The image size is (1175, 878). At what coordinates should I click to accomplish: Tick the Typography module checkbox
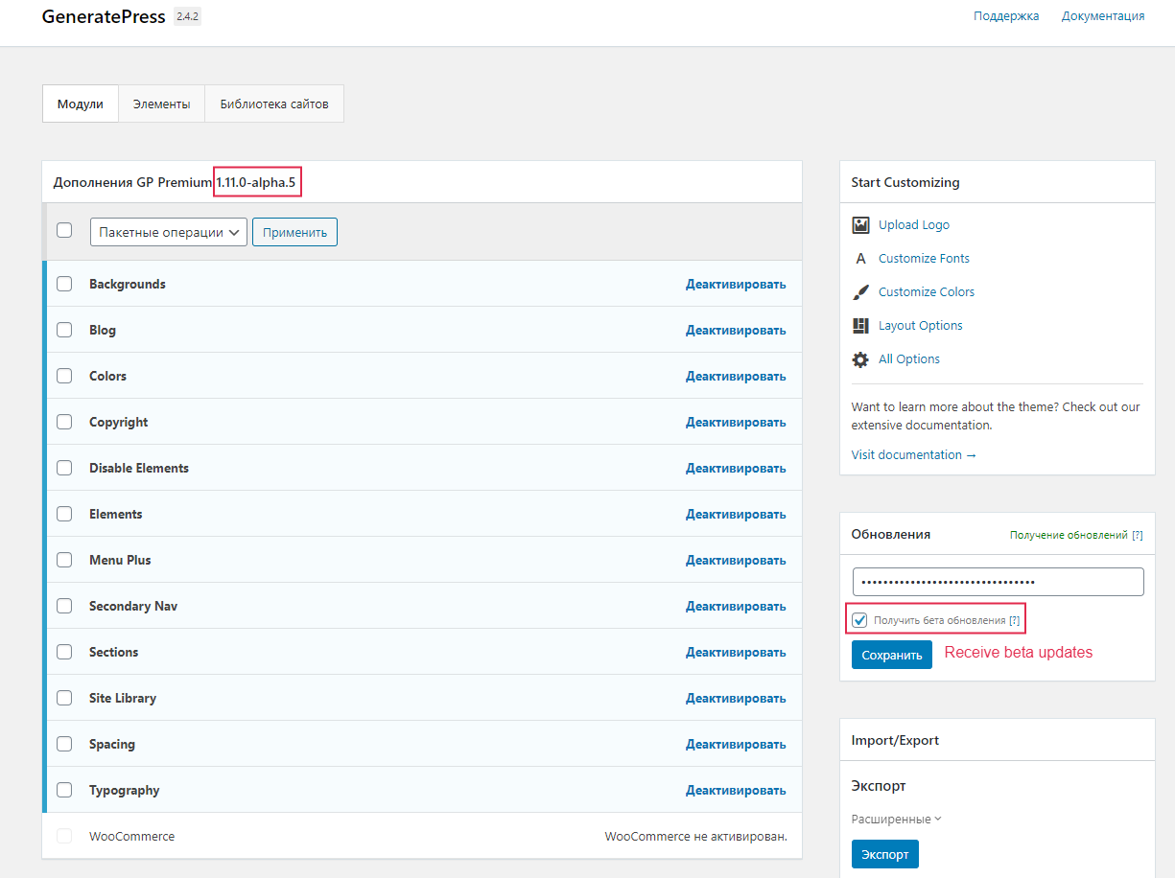coord(64,790)
